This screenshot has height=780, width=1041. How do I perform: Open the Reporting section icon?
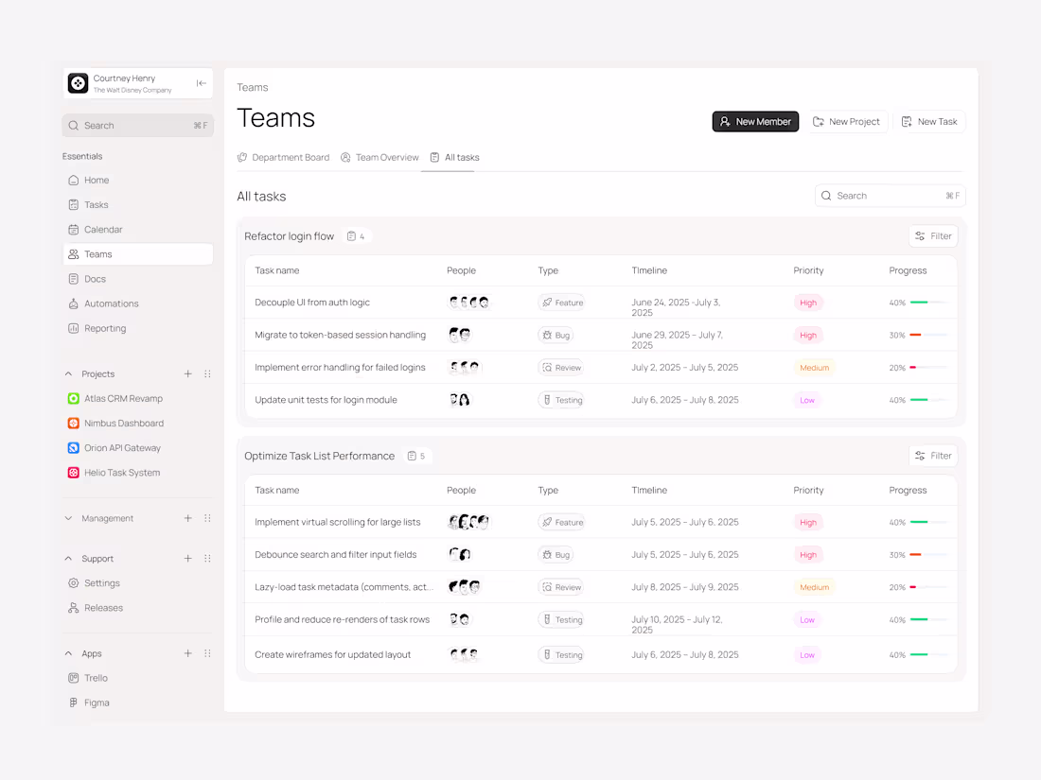[73, 327]
